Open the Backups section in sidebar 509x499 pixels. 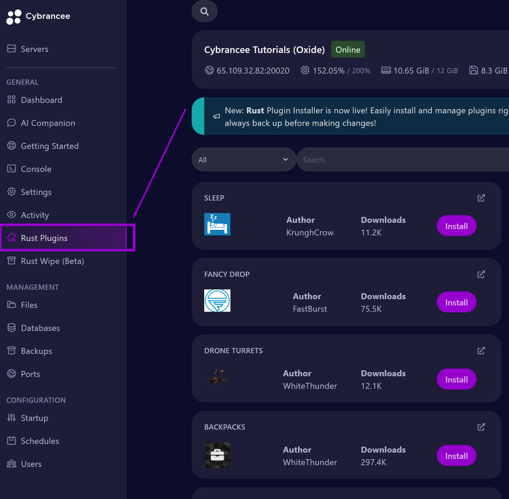pyautogui.click(x=36, y=351)
